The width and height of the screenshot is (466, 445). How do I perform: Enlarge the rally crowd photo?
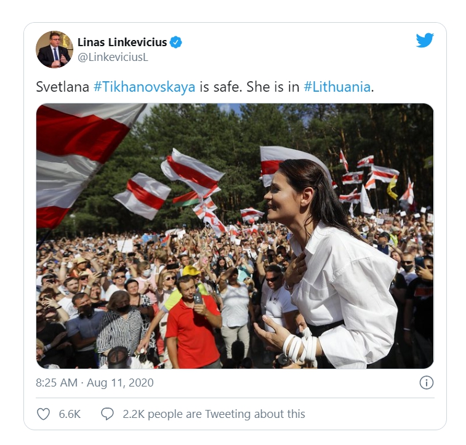[x=235, y=236]
